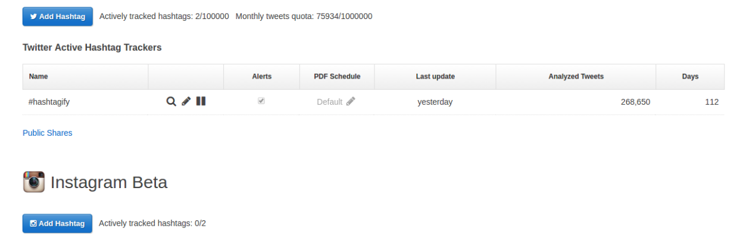Toggle the Alerts checkbox for #hashtagify
The height and width of the screenshot is (250, 743).
pyautogui.click(x=261, y=101)
